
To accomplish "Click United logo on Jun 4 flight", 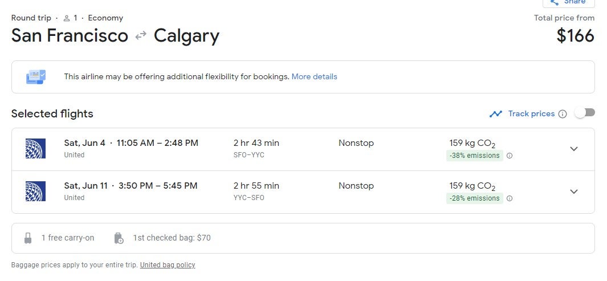I will [x=35, y=149].
